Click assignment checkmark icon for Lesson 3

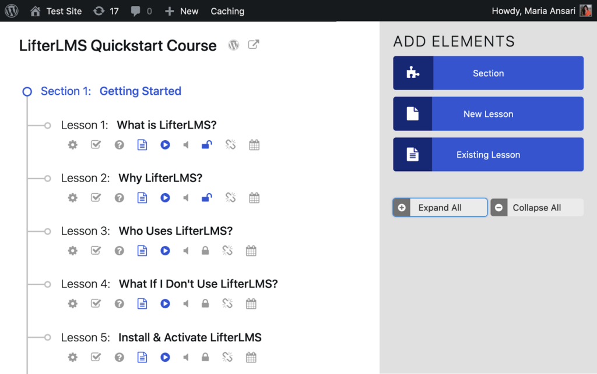tap(96, 250)
